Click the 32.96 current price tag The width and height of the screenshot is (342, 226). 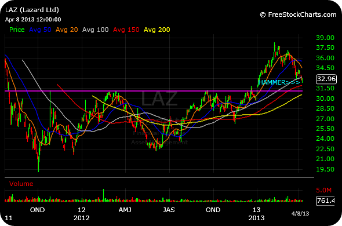click(326, 79)
